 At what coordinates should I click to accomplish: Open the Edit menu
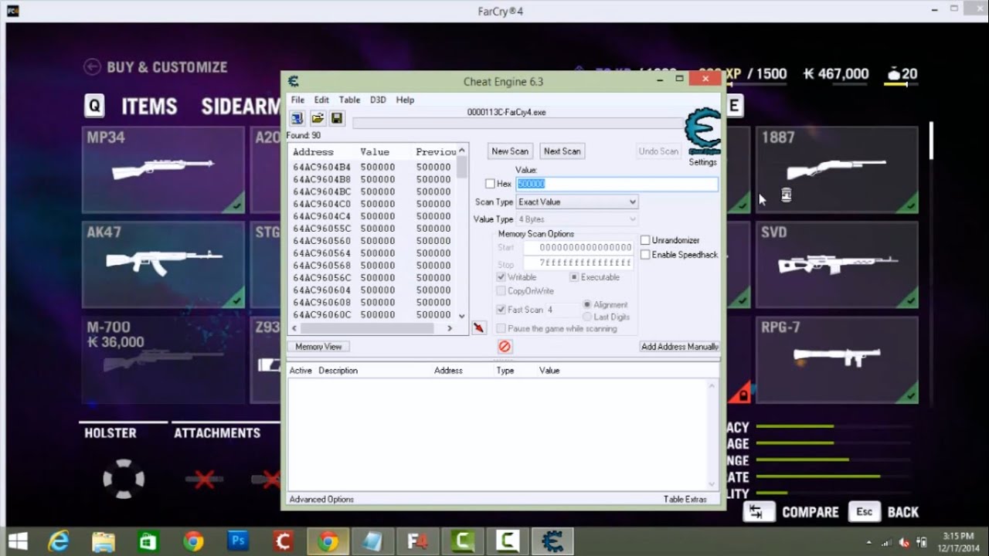321,100
